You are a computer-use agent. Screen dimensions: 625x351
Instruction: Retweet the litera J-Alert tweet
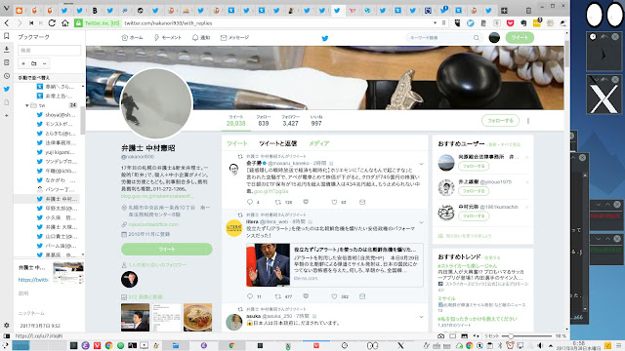click(x=277, y=296)
